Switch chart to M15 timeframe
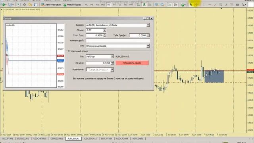 [97, 5]
